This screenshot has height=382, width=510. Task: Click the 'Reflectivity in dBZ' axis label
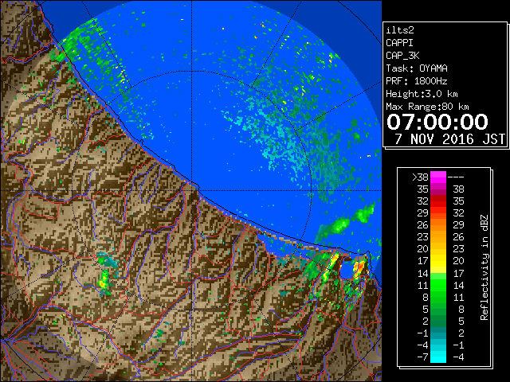coord(484,267)
